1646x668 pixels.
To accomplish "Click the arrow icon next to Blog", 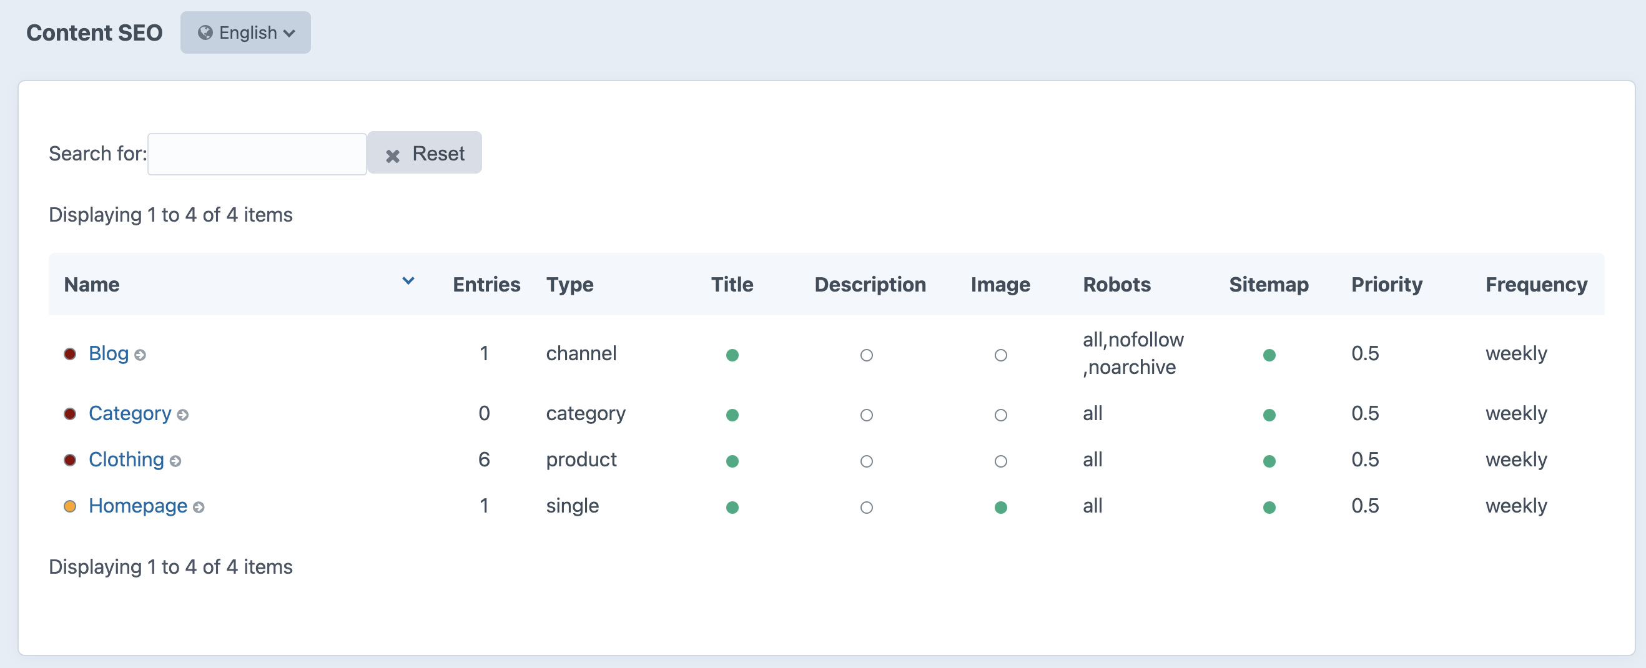I will (141, 355).
